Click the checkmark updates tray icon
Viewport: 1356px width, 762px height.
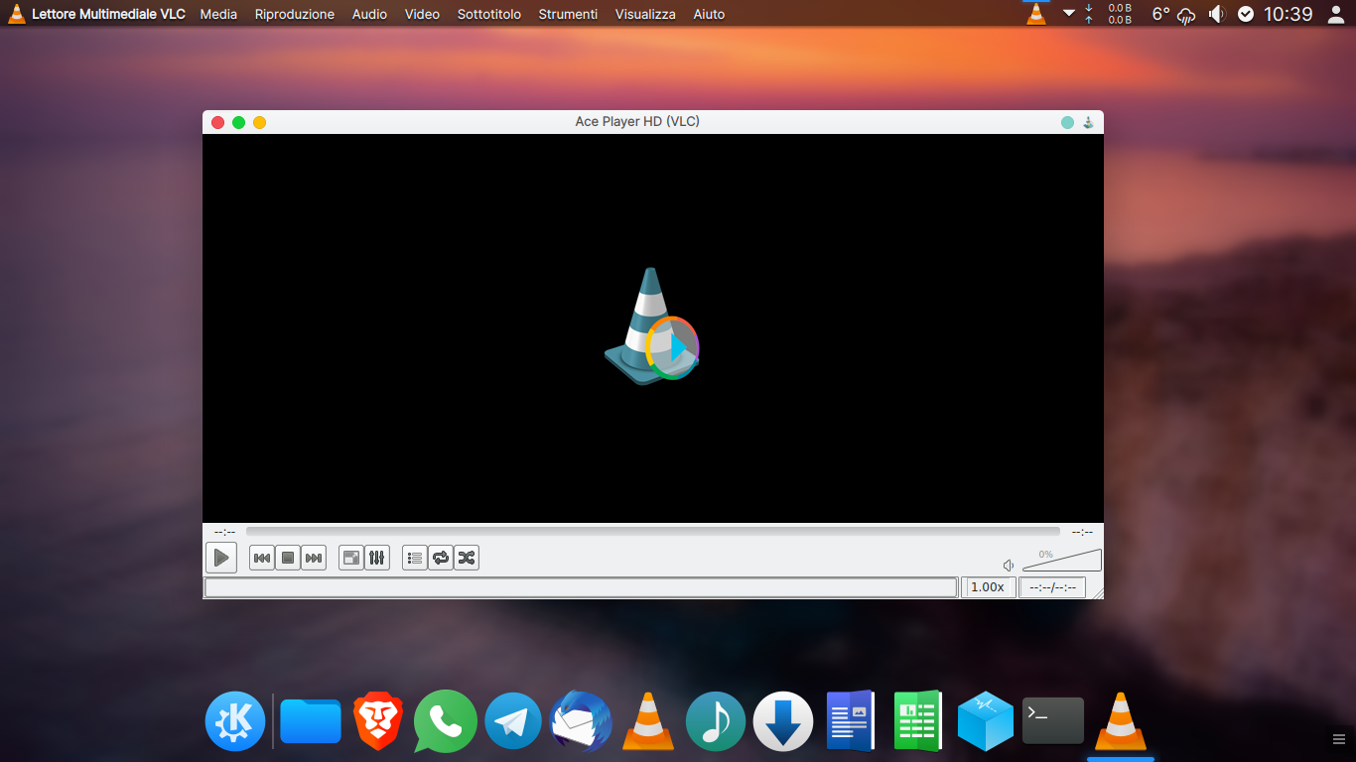pyautogui.click(x=1246, y=14)
